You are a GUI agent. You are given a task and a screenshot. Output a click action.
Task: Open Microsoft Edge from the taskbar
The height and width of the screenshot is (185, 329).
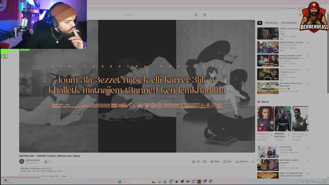[165, 182]
